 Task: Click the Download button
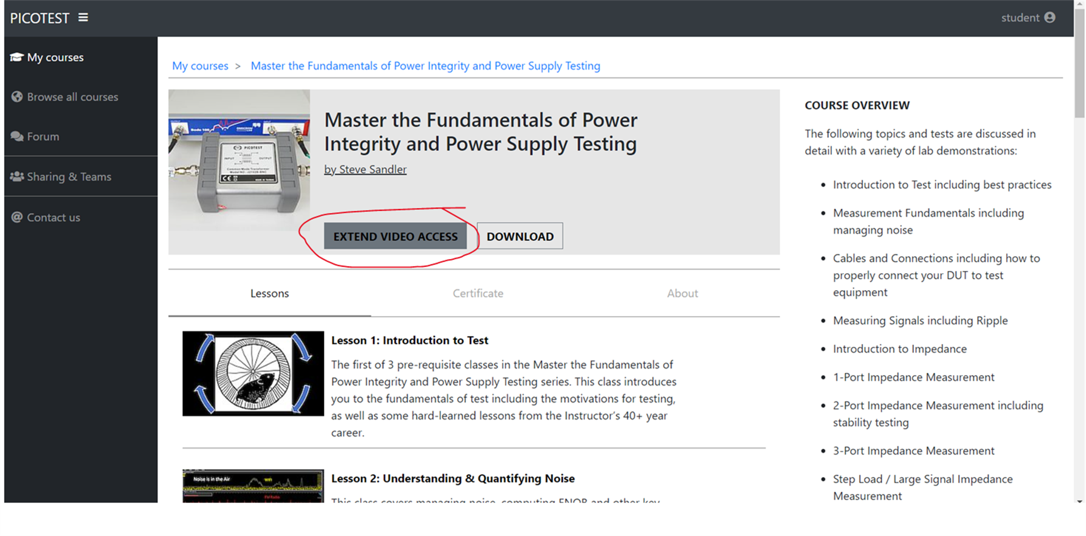coord(520,236)
